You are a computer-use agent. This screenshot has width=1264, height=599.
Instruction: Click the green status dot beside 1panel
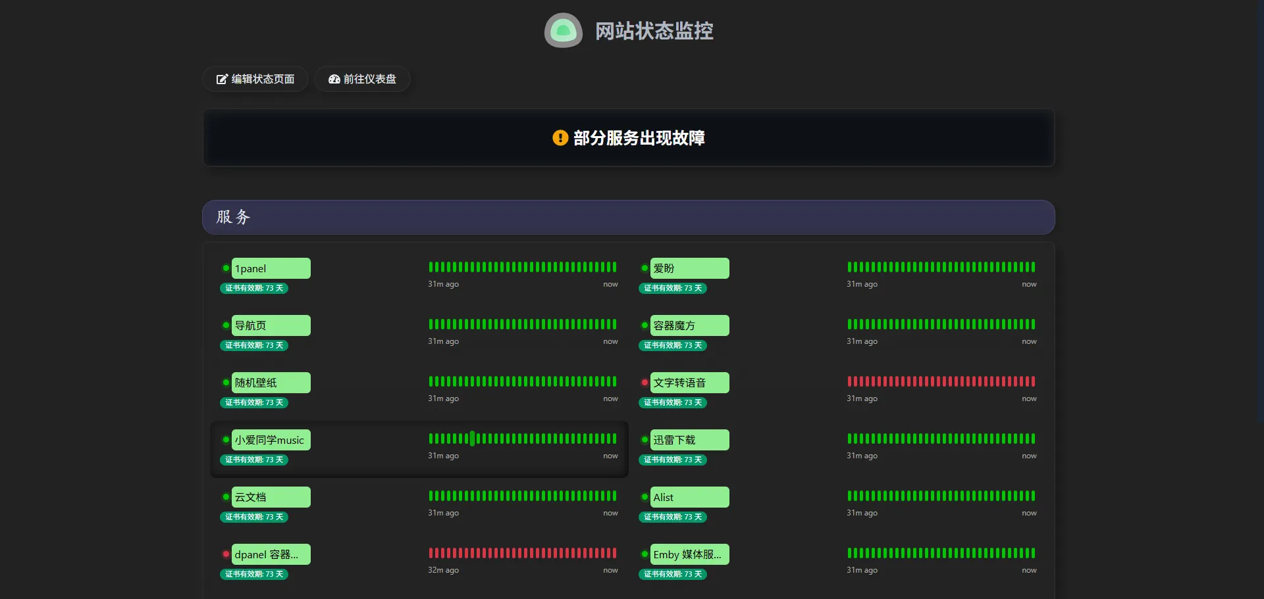226,268
